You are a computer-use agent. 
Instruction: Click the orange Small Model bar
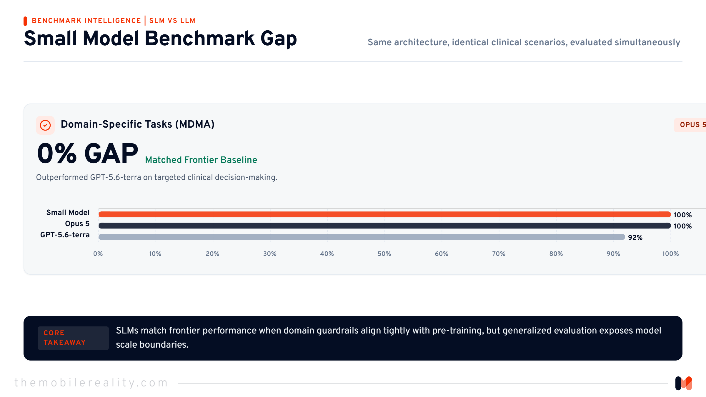tap(384, 214)
